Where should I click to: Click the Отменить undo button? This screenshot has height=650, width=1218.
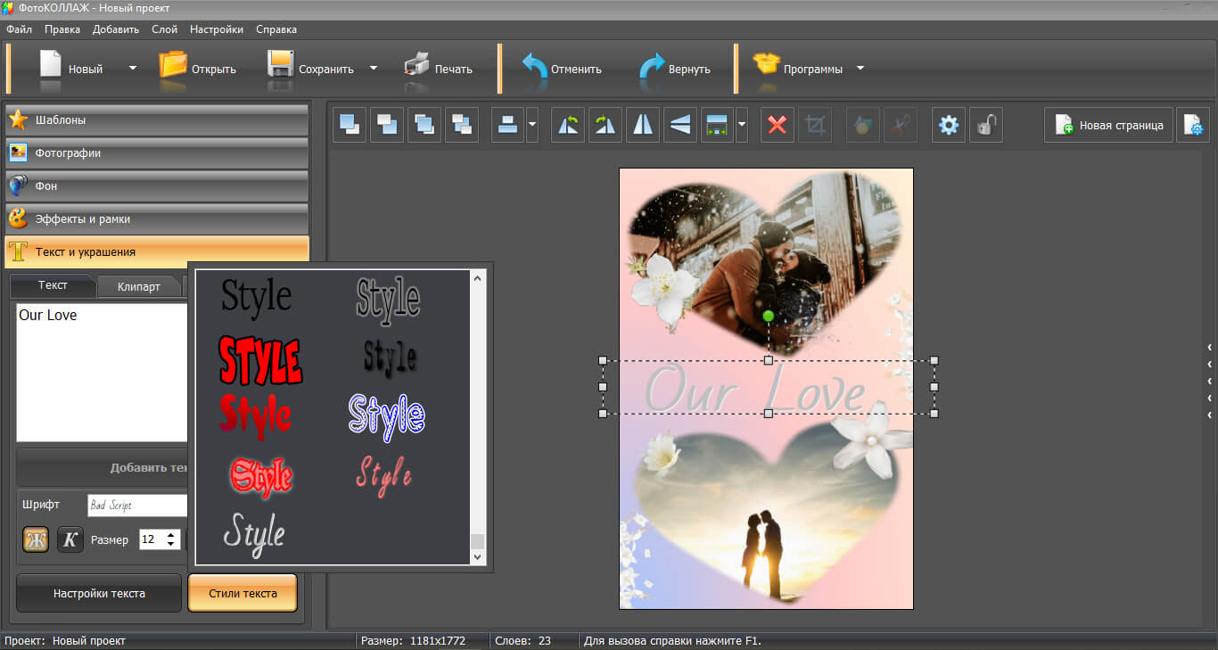560,68
